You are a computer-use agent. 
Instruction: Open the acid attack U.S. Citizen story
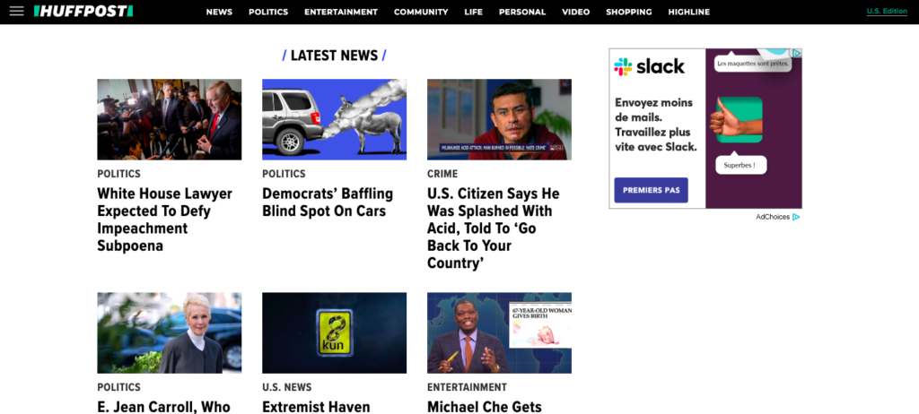[494, 229]
